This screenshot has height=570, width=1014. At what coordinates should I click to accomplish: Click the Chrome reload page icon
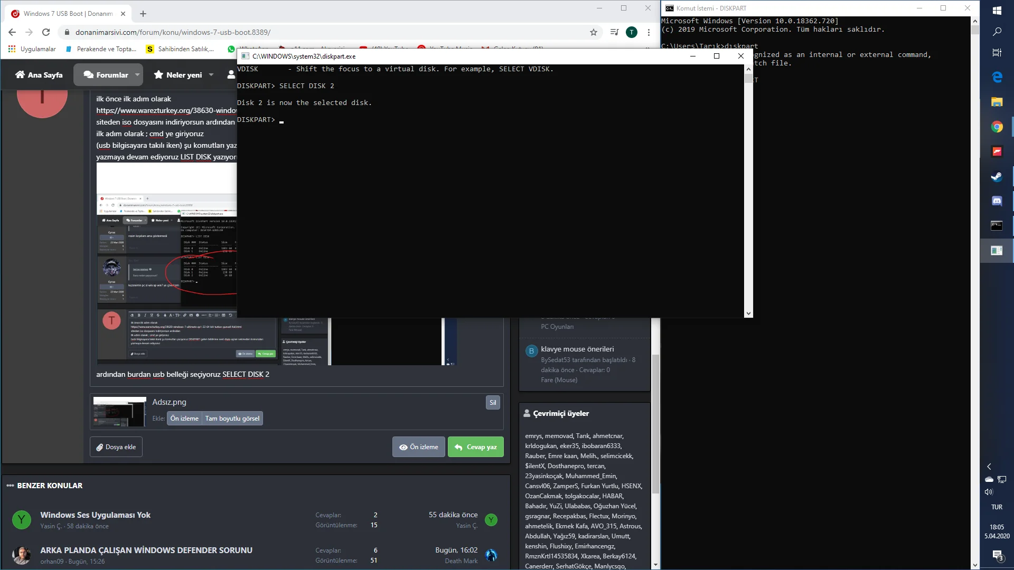[x=46, y=32]
